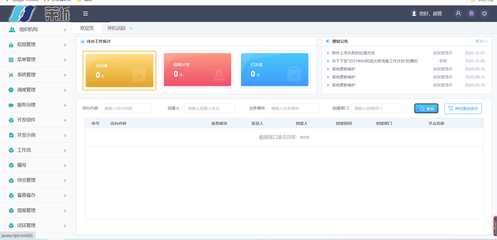
Task: Click the 闭环管理 cube icon
Action: click(x=11, y=226)
